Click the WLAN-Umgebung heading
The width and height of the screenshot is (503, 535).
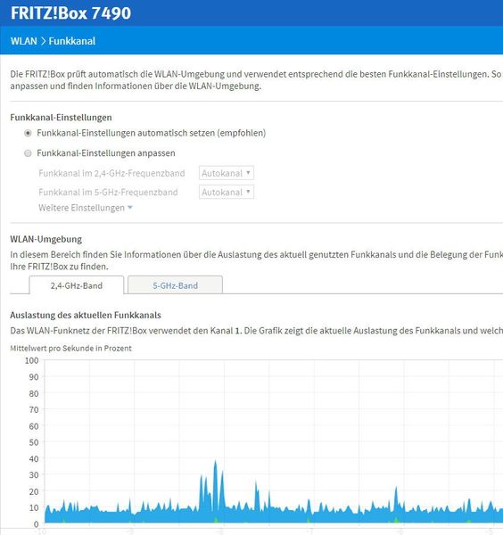pyautogui.click(x=46, y=239)
